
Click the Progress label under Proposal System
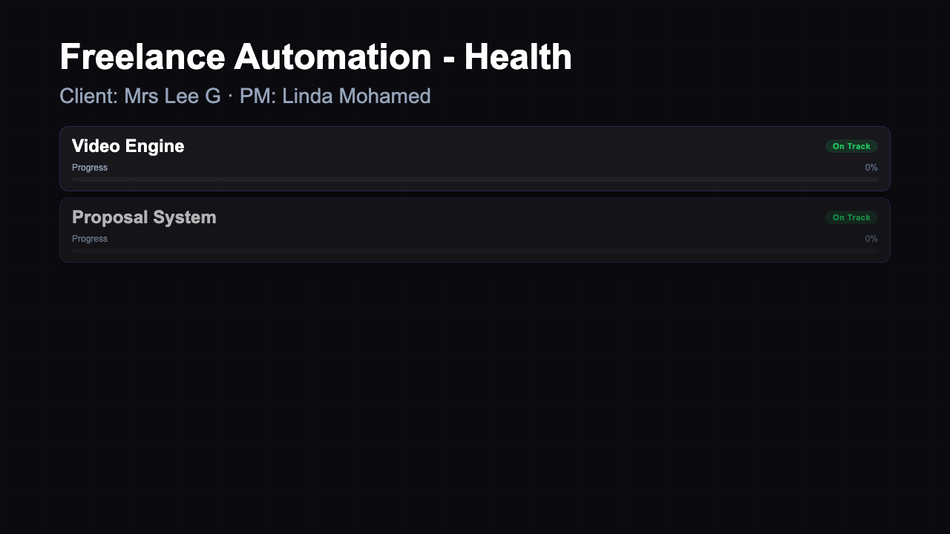(x=90, y=238)
